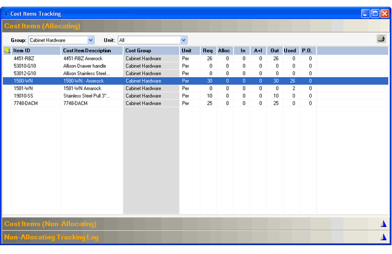Click the Cost Items (Allocating) panel header
Image resolution: width=392 pixels, height=254 pixels.
[196, 26]
